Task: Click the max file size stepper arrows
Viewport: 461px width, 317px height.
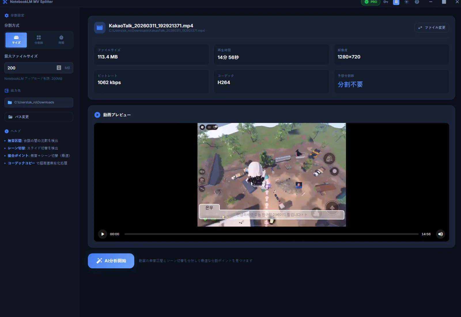Action: point(59,68)
